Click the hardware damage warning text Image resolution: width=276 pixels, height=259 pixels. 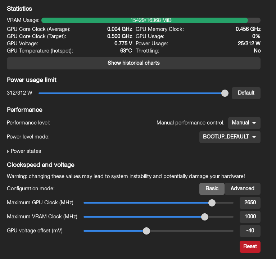[126, 176]
